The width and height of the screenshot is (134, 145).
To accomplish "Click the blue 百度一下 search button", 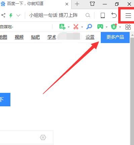I will pyautogui.click(x=5, y=100).
